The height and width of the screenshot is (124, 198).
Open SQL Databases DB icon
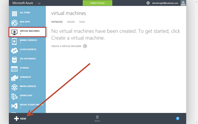[14, 60]
